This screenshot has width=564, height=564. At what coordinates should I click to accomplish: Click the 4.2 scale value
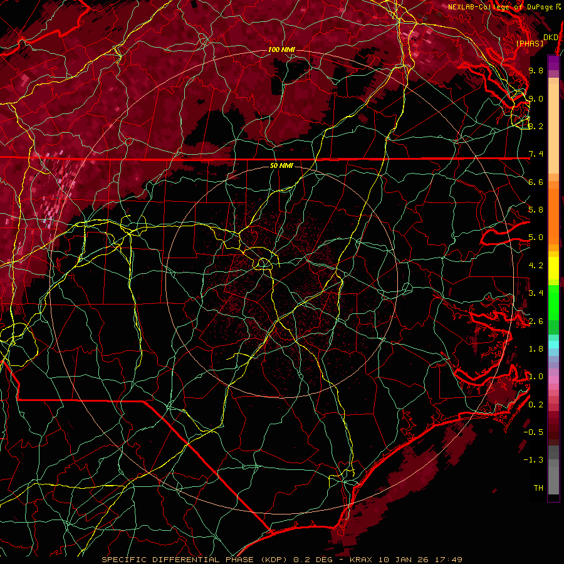[x=536, y=266]
